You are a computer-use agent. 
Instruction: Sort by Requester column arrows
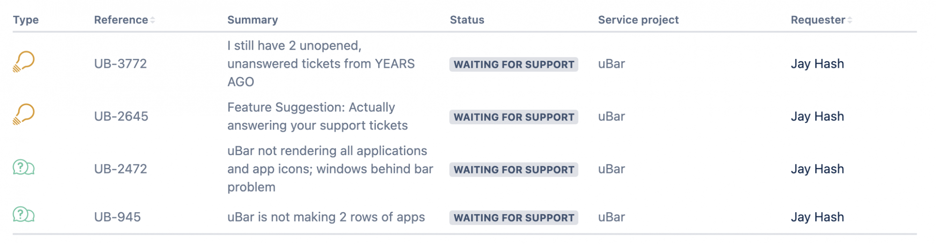850,20
